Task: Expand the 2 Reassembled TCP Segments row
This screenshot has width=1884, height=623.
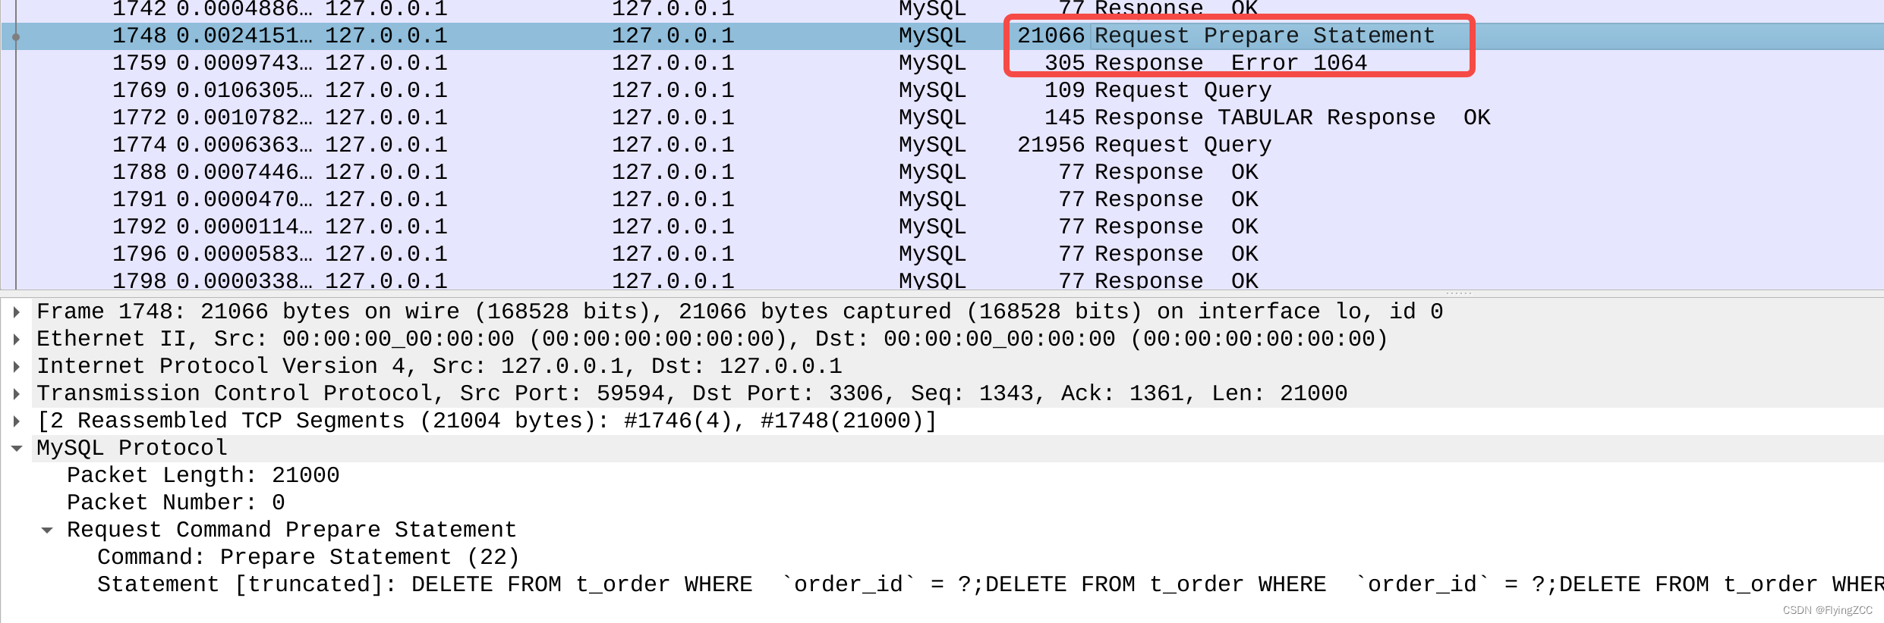Action: (17, 421)
